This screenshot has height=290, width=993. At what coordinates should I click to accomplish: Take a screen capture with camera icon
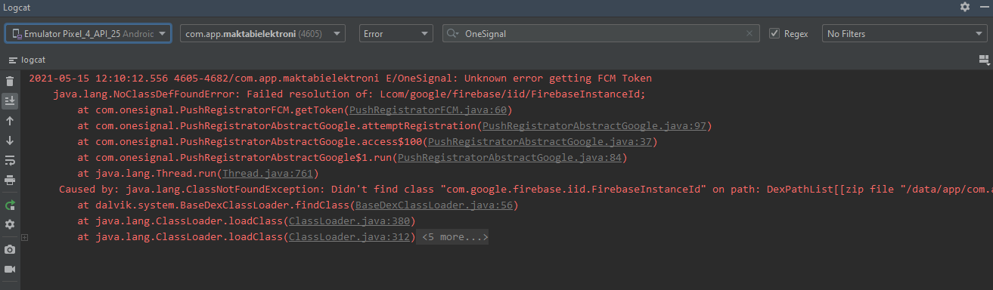point(10,249)
